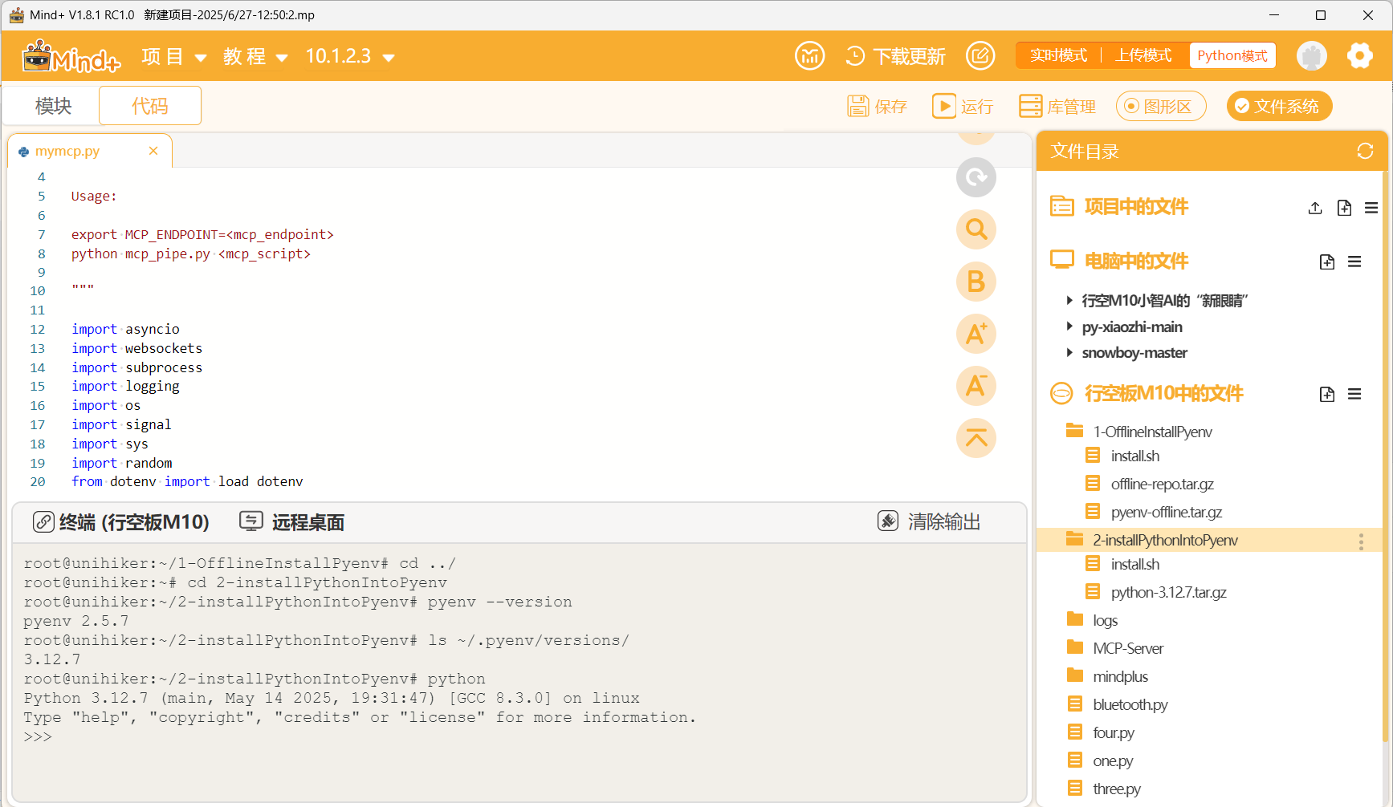Open settings gear in header

pyautogui.click(x=1359, y=56)
